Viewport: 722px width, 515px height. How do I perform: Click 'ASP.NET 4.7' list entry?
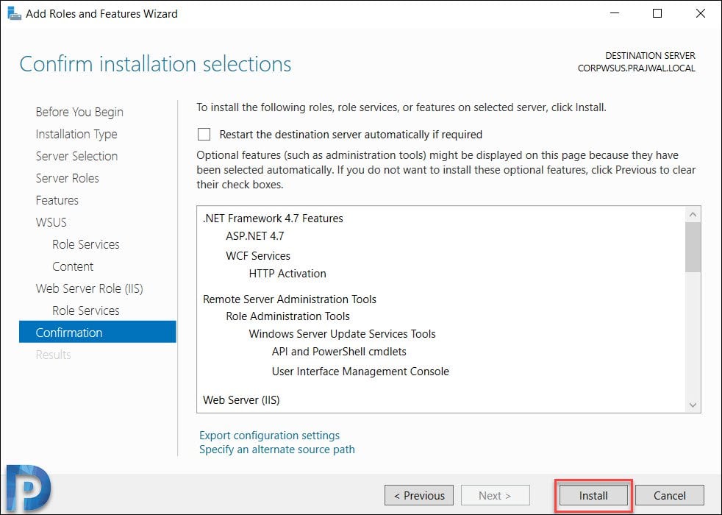pyautogui.click(x=254, y=236)
